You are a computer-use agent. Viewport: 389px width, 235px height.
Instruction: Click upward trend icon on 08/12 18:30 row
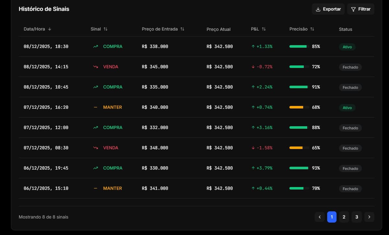[x=95, y=47]
